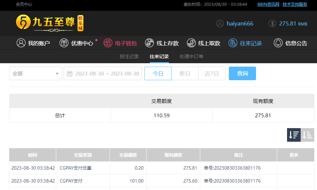317x190 pixels.
Task: Switch to the 处理中订单 tab
Action: pyautogui.click(x=191, y=56)
